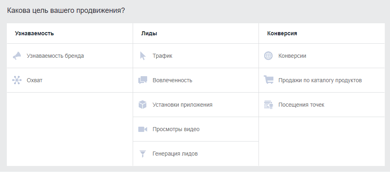Click the box icon for app installs

coord(142,105)
